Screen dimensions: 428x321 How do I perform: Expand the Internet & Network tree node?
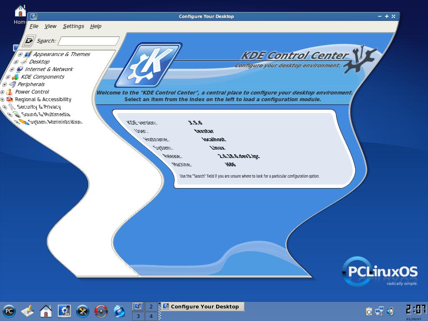click(12, 70)
